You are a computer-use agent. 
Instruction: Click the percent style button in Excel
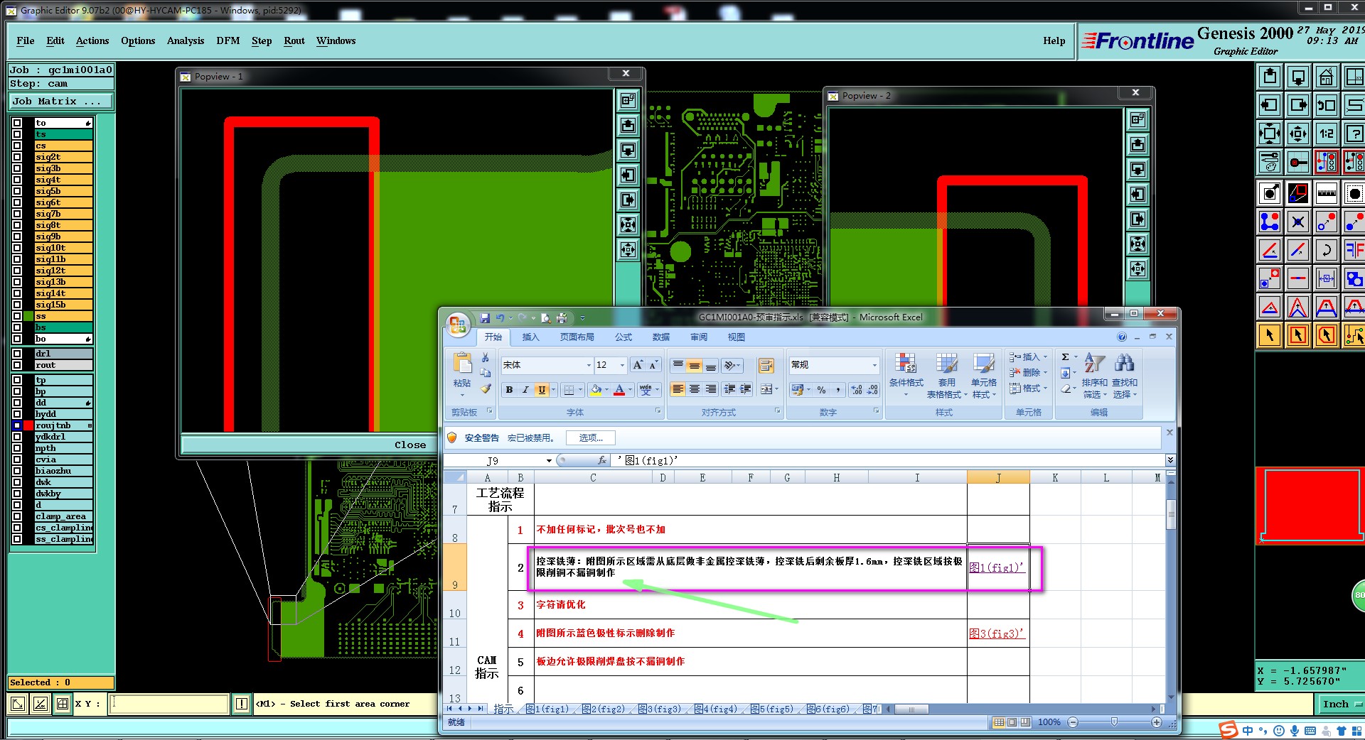(821, 389)
